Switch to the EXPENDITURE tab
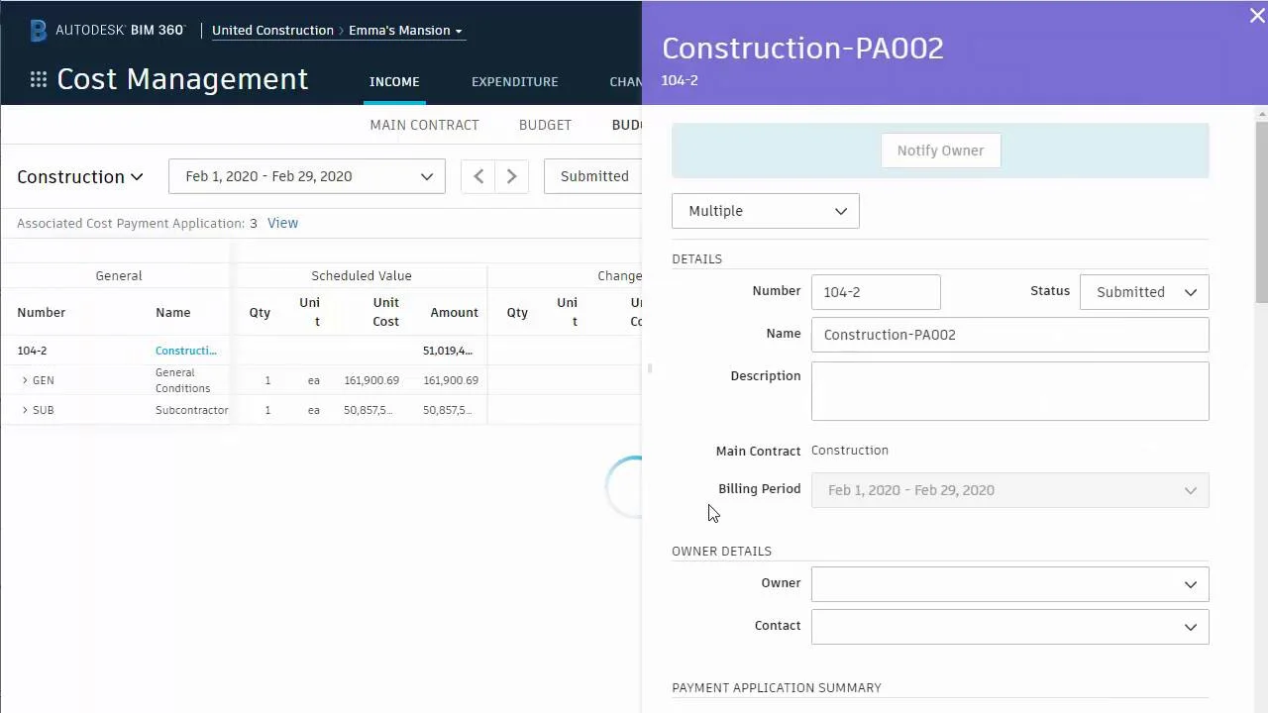Image resolution: width=1268 pixels, height=713 pixels. click(514, 82)
